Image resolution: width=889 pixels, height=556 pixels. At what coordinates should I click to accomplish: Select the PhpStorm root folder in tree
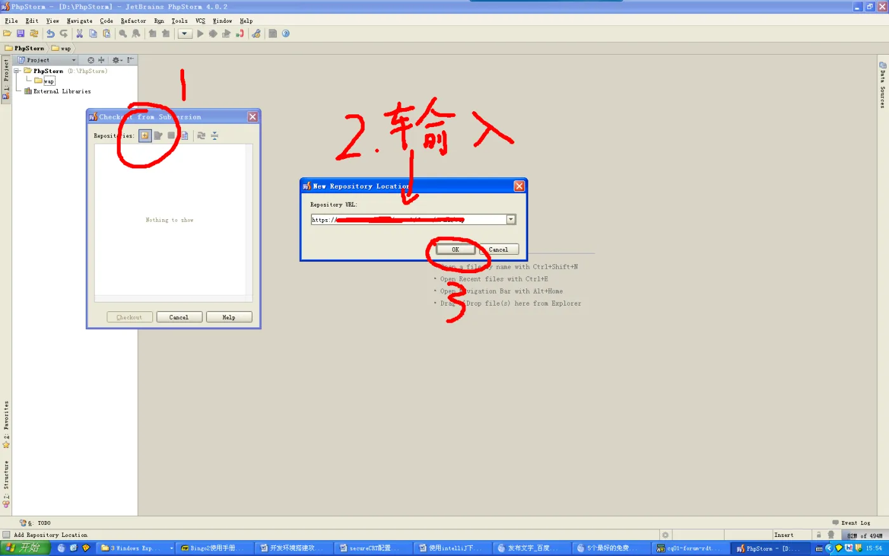click(x=48, y=71)
